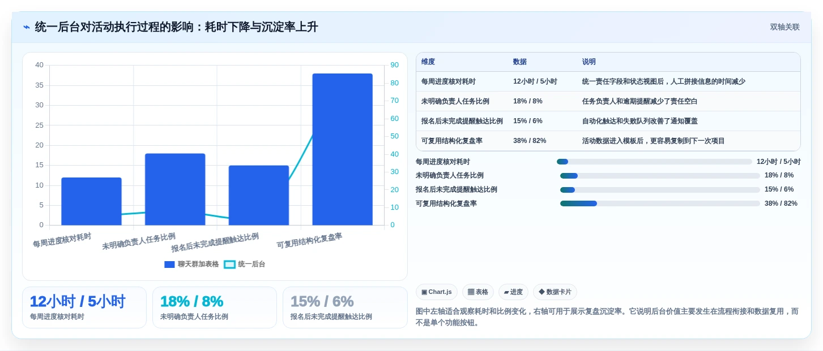This screenshot has width=823, height=351.
Task: Click the 每周进度核对耗时 bar in the chart
Action: [x=91, y=201]
